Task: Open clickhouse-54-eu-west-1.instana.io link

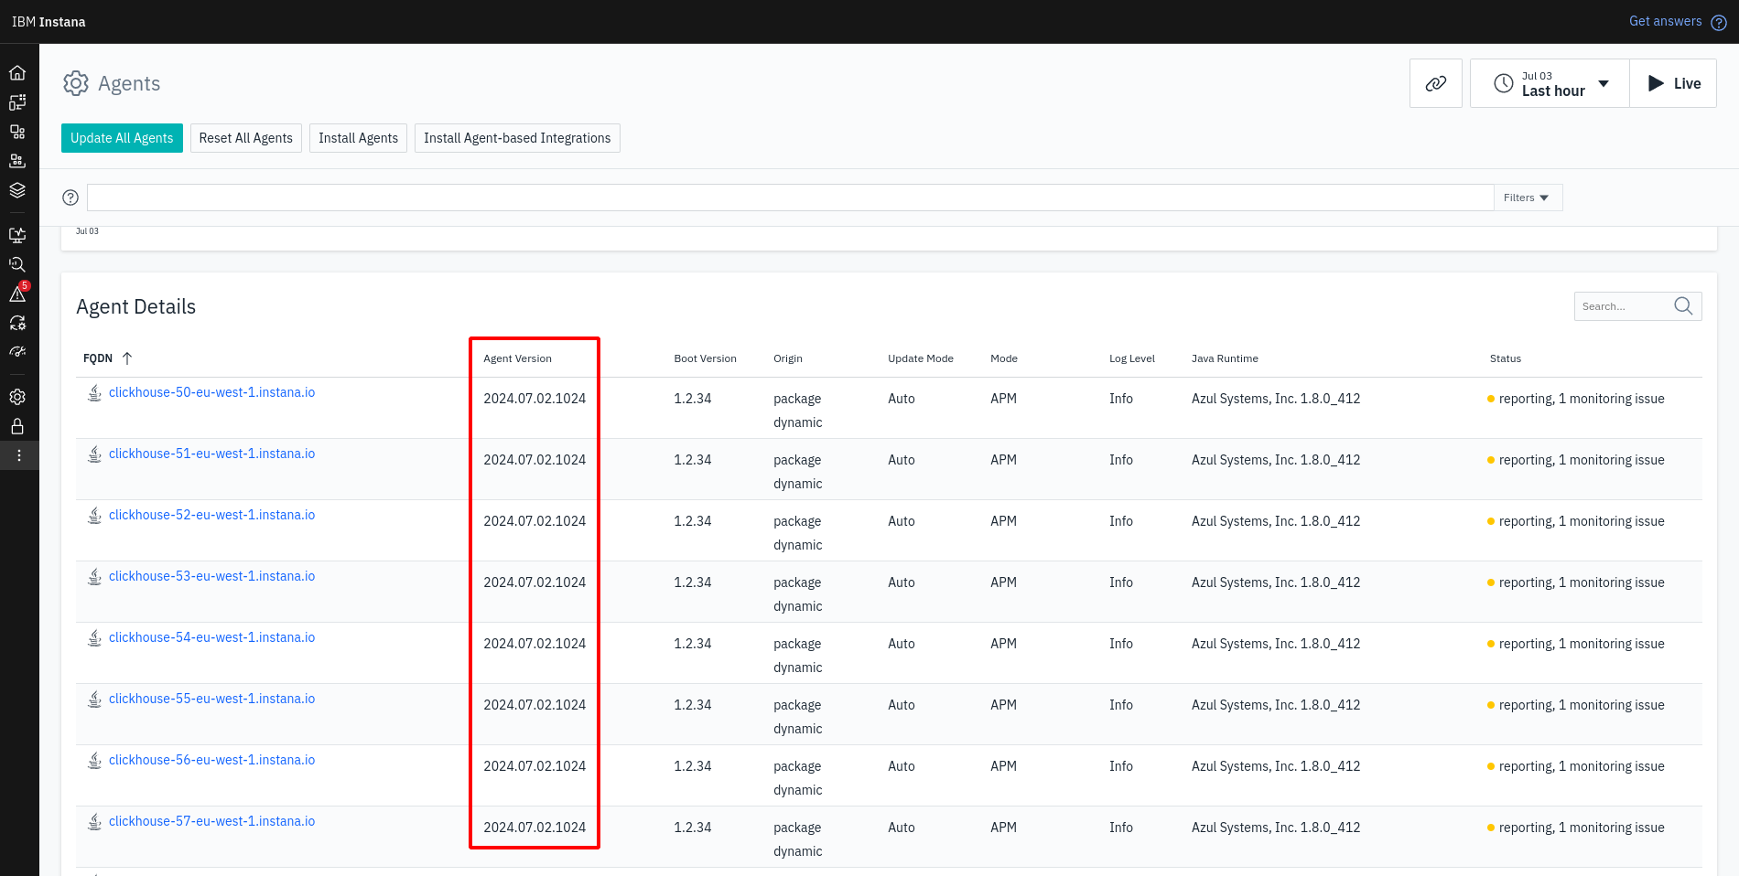Action: tap(211, 637)
